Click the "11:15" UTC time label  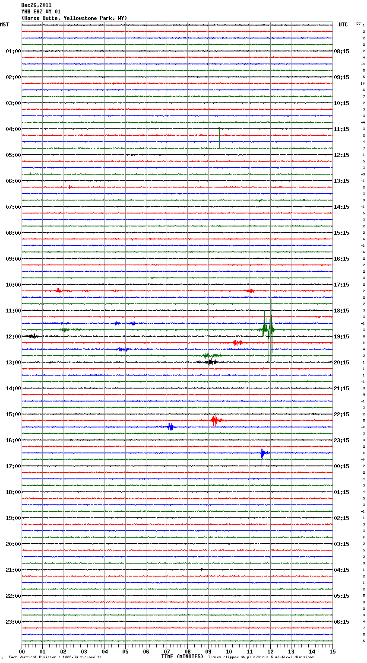[342, 129]
